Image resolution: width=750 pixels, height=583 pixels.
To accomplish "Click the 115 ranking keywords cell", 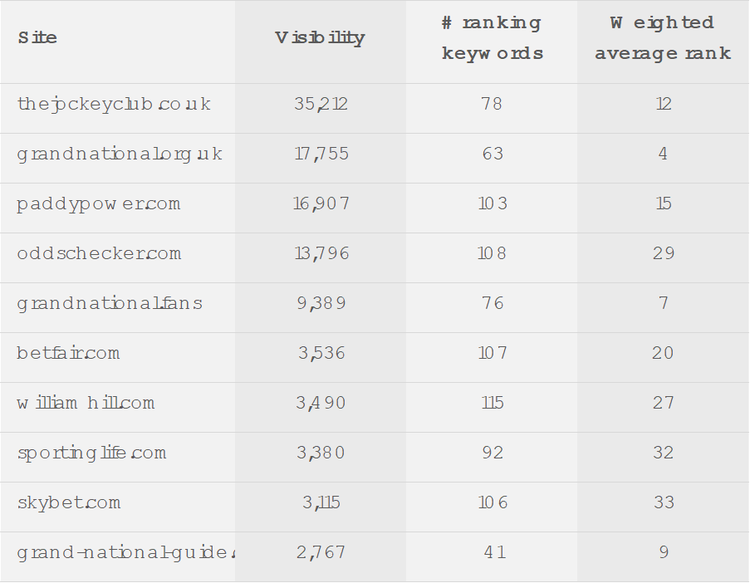I will (x=493, y=404).
